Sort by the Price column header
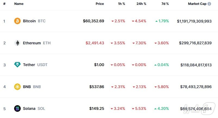 100,4
